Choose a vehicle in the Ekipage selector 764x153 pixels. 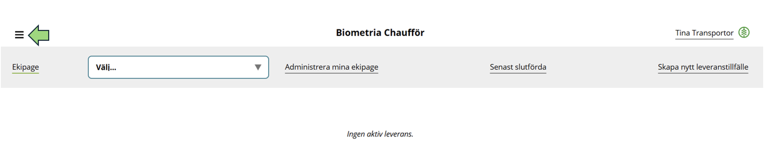[178, 67]
